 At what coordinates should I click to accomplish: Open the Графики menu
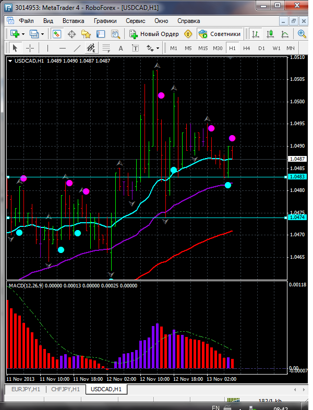[x=105, y=21]
